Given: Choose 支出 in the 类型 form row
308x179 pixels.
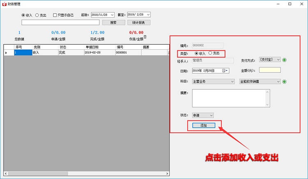Looking at the screenshot, I should click(211, 53).
